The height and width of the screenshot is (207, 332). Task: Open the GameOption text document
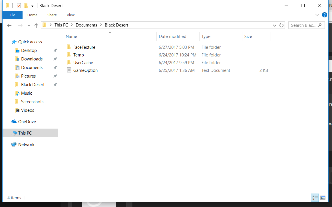pos(85,70)
